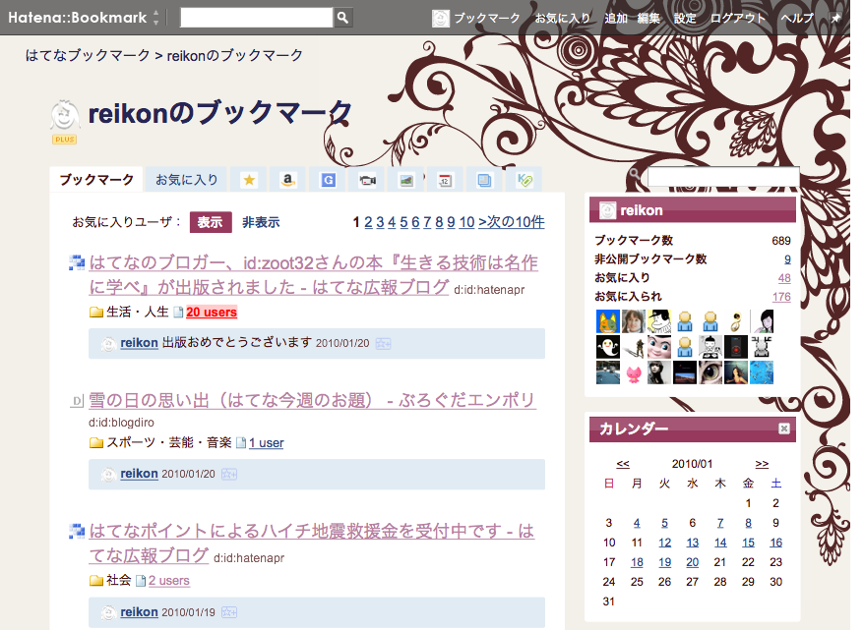
Task: Open the Amazon tab icon
Action: pyautogui.click(x=288, y=180)
